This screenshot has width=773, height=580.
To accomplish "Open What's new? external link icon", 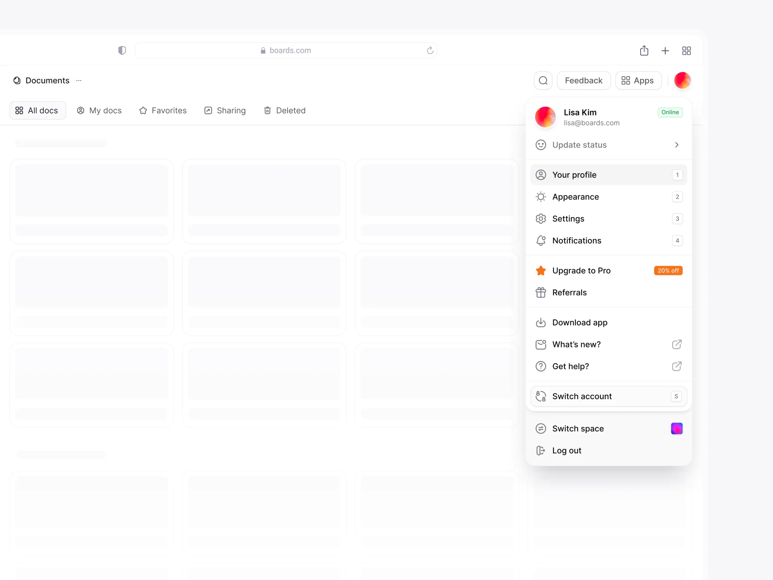I will pos(677,344).
